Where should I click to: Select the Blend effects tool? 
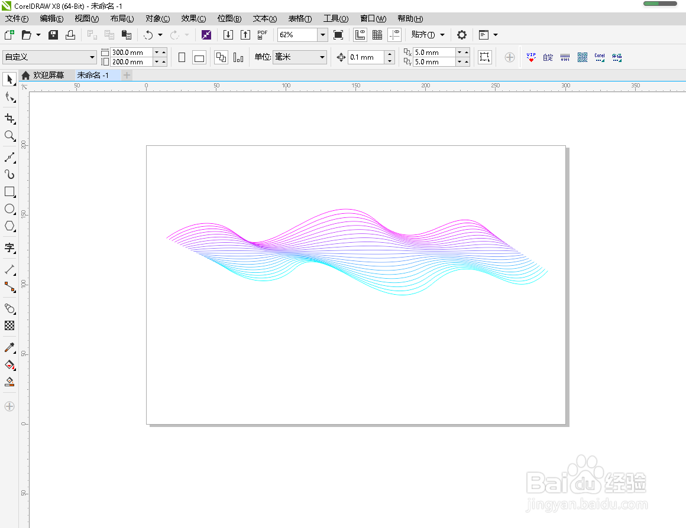(9, 308)
